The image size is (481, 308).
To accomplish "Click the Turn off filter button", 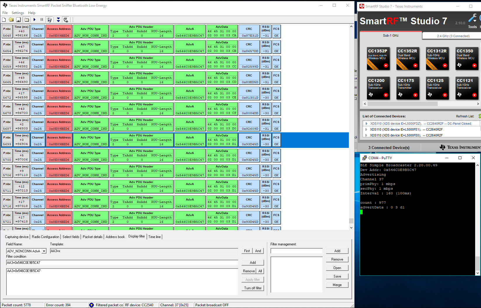I will 253,288.
